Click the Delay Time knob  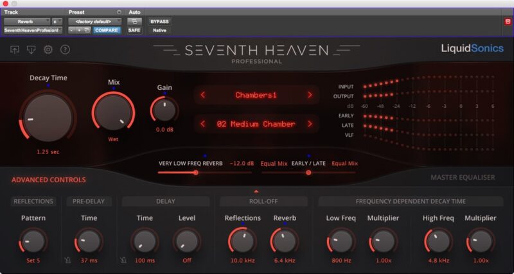pyautogui.click(x=145, y=241)
